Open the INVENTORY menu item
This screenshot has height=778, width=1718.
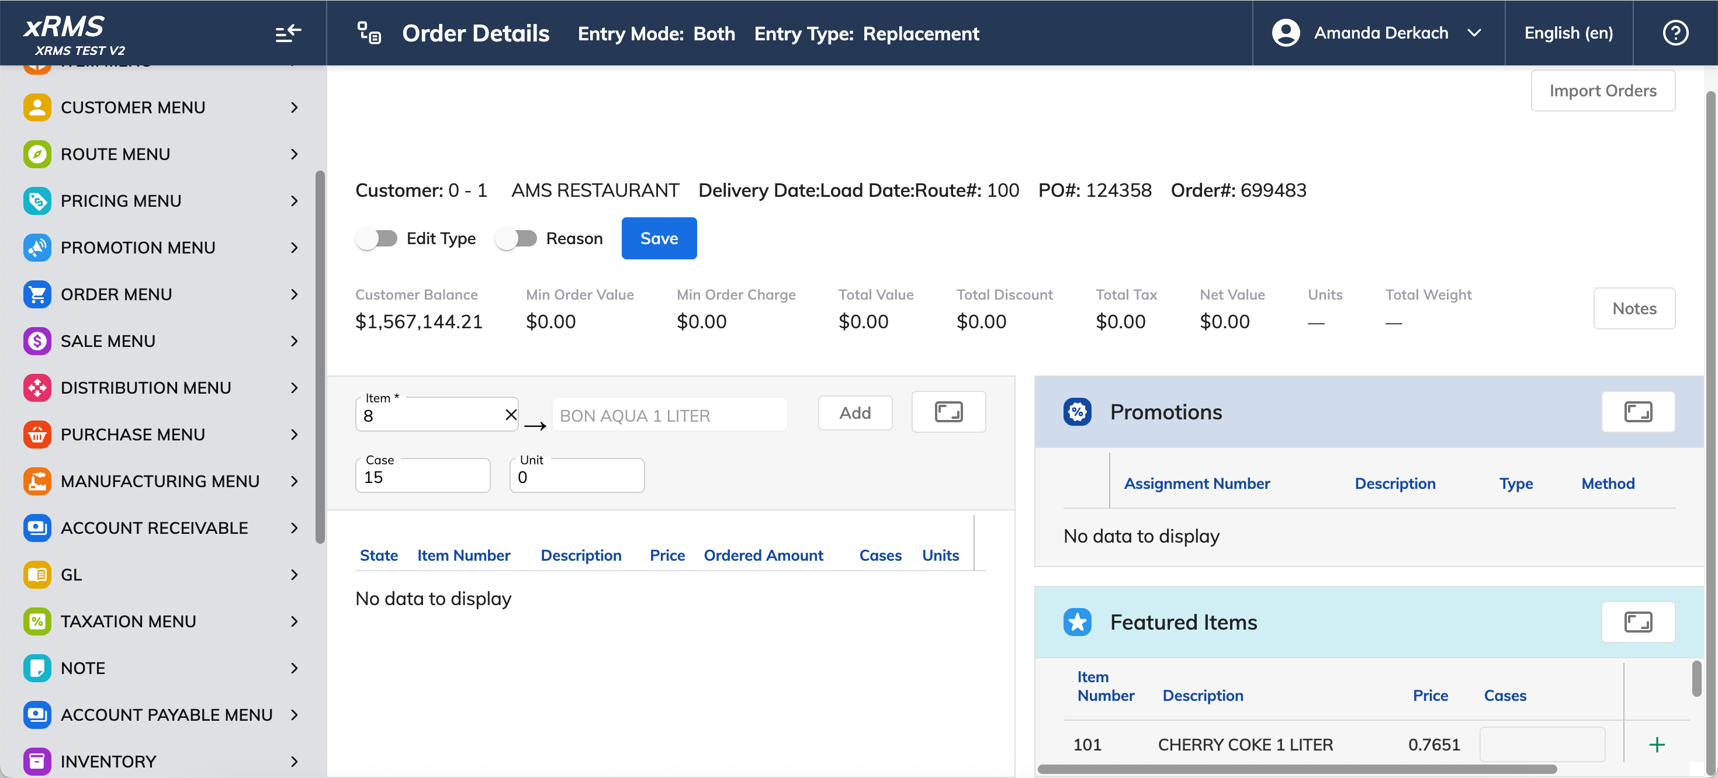[x=162, y=760]
